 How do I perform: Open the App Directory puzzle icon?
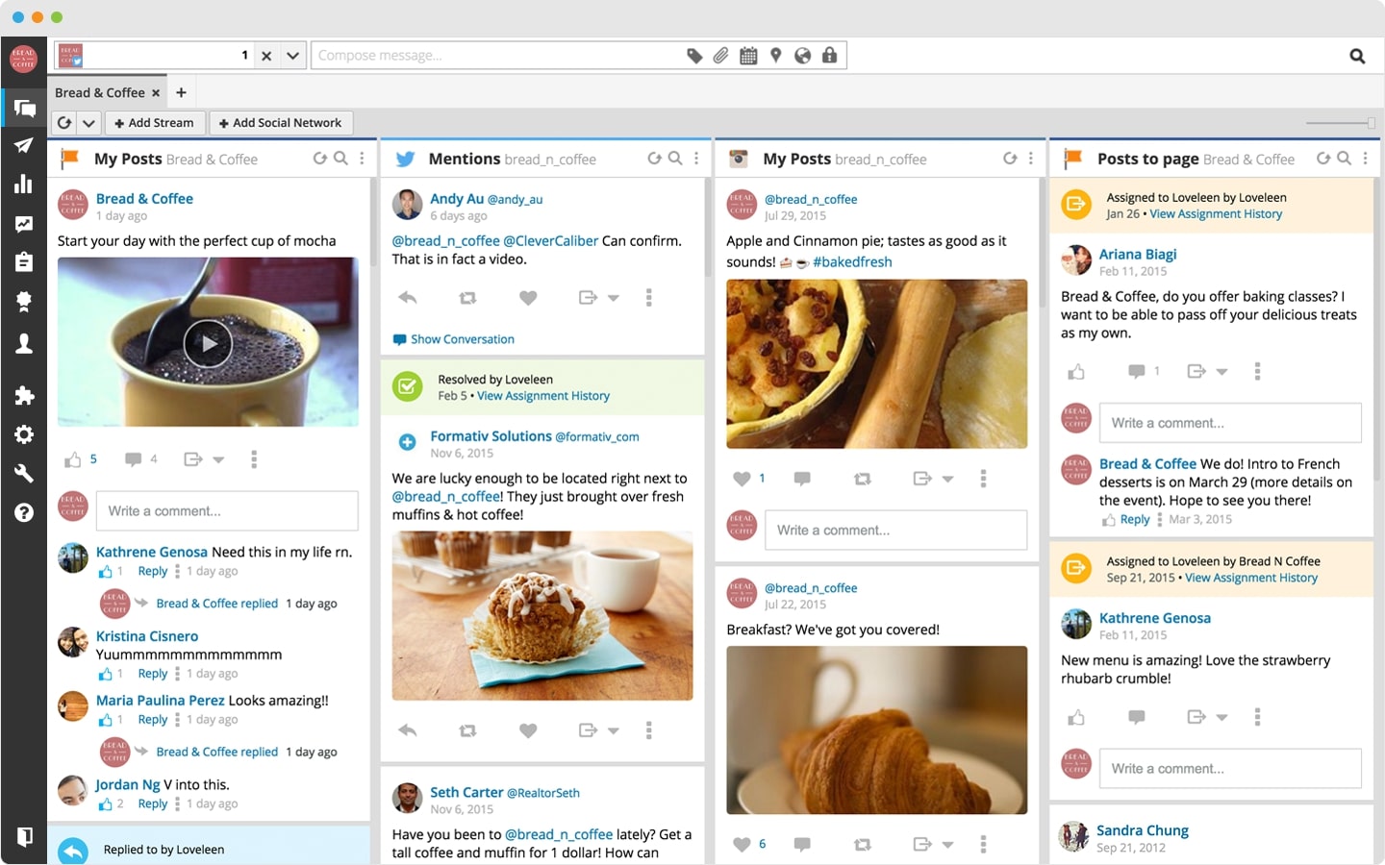(24, 396)
